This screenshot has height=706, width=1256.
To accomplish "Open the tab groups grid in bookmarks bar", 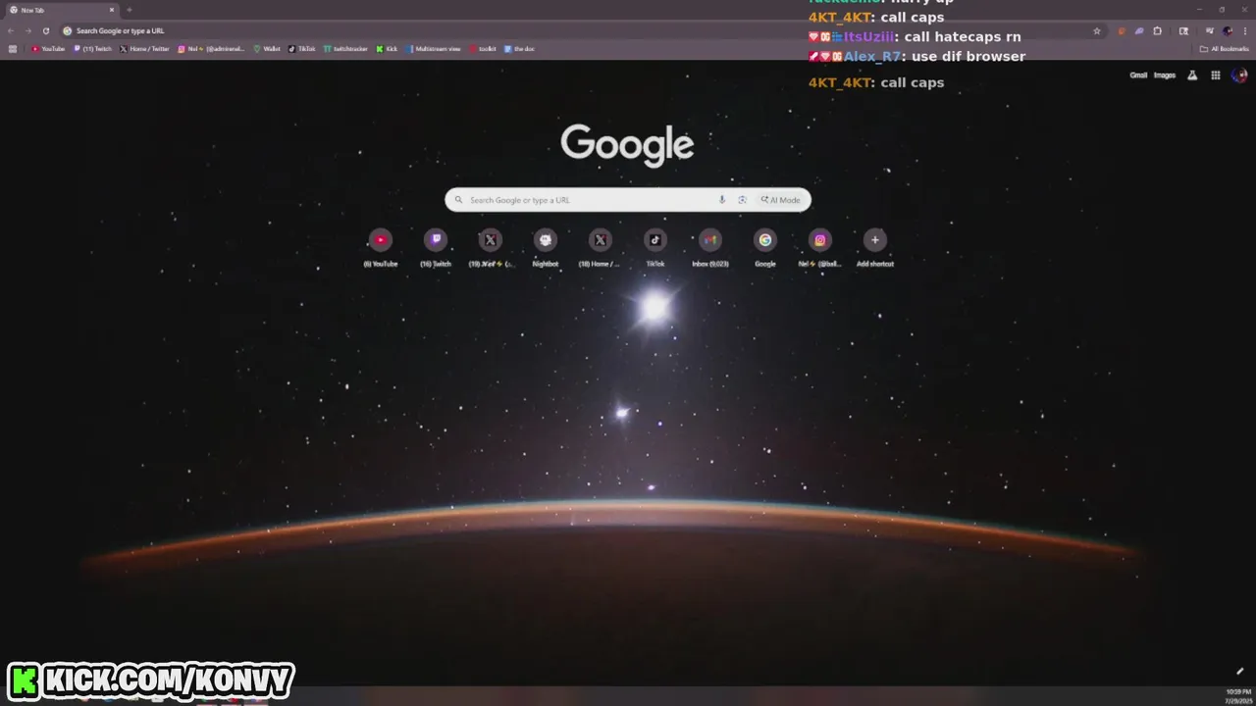I will pos(13,48).
